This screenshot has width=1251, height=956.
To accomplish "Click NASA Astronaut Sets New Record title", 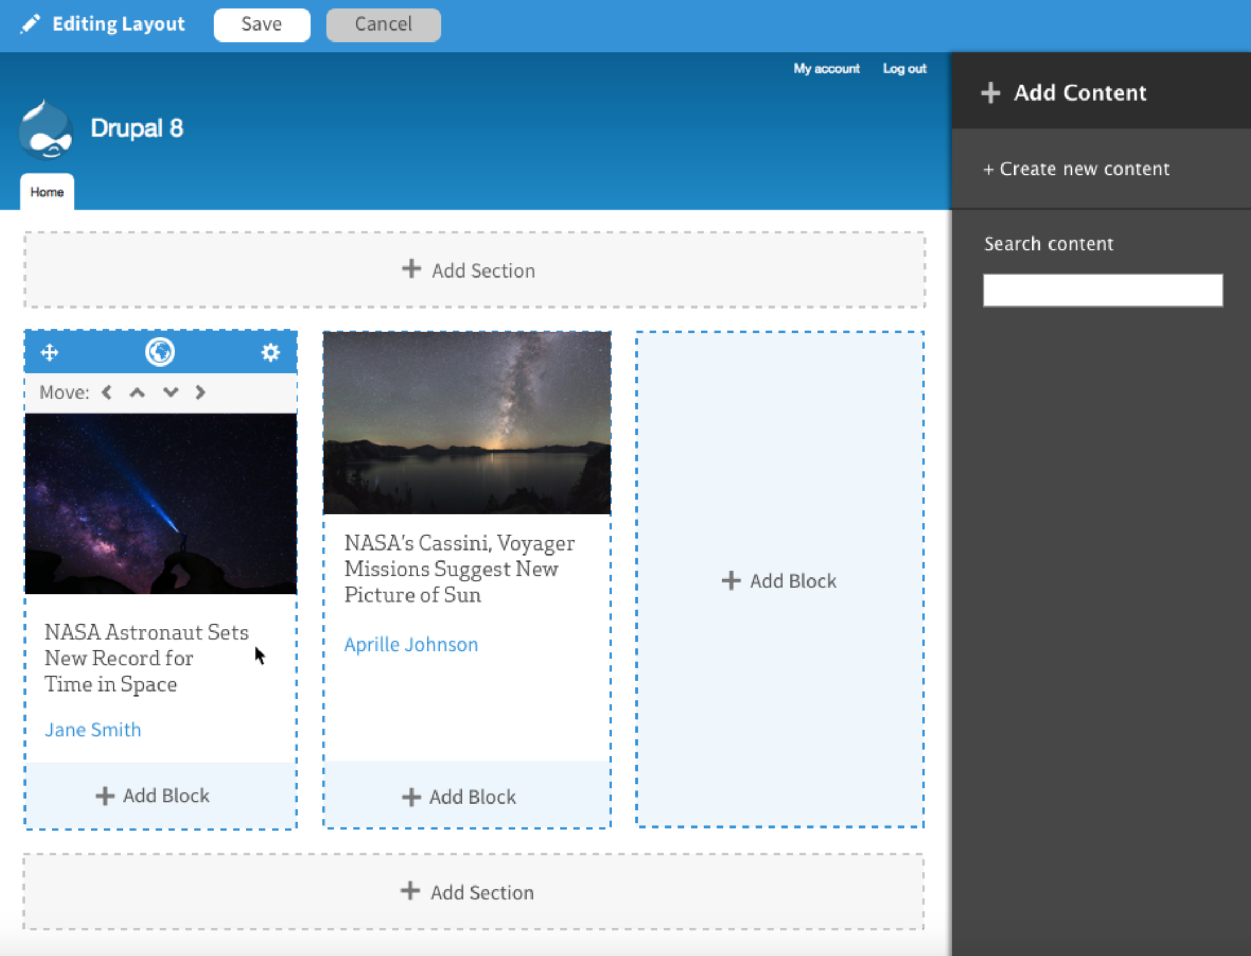I will 147,658.
